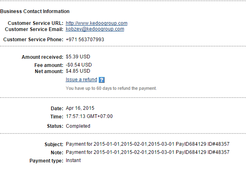Viewport: 246px width, 169px height.
Task: Click the Amount received label
Action: [42, 57]
